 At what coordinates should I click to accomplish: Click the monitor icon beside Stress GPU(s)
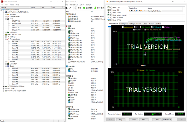coord(109,20)
